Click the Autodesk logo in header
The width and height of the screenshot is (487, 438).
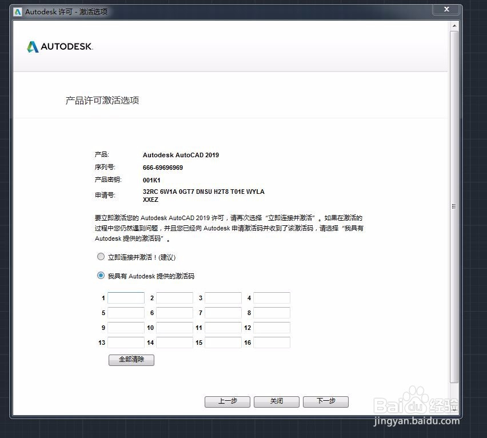click(59, 46)
